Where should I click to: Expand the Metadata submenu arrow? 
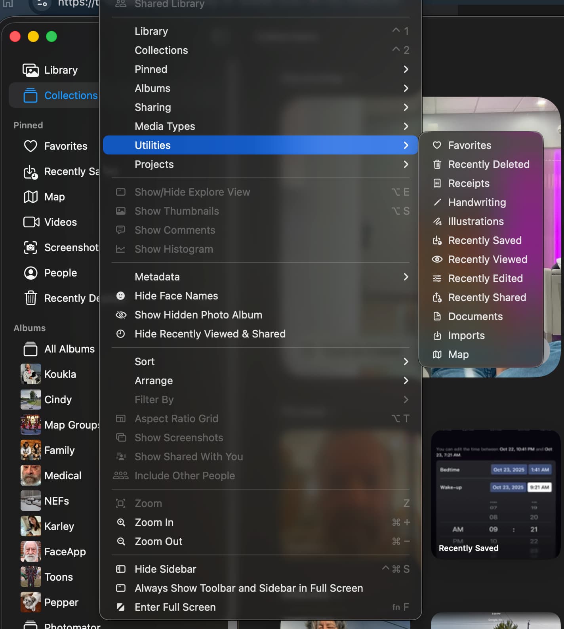click(406, 277)
